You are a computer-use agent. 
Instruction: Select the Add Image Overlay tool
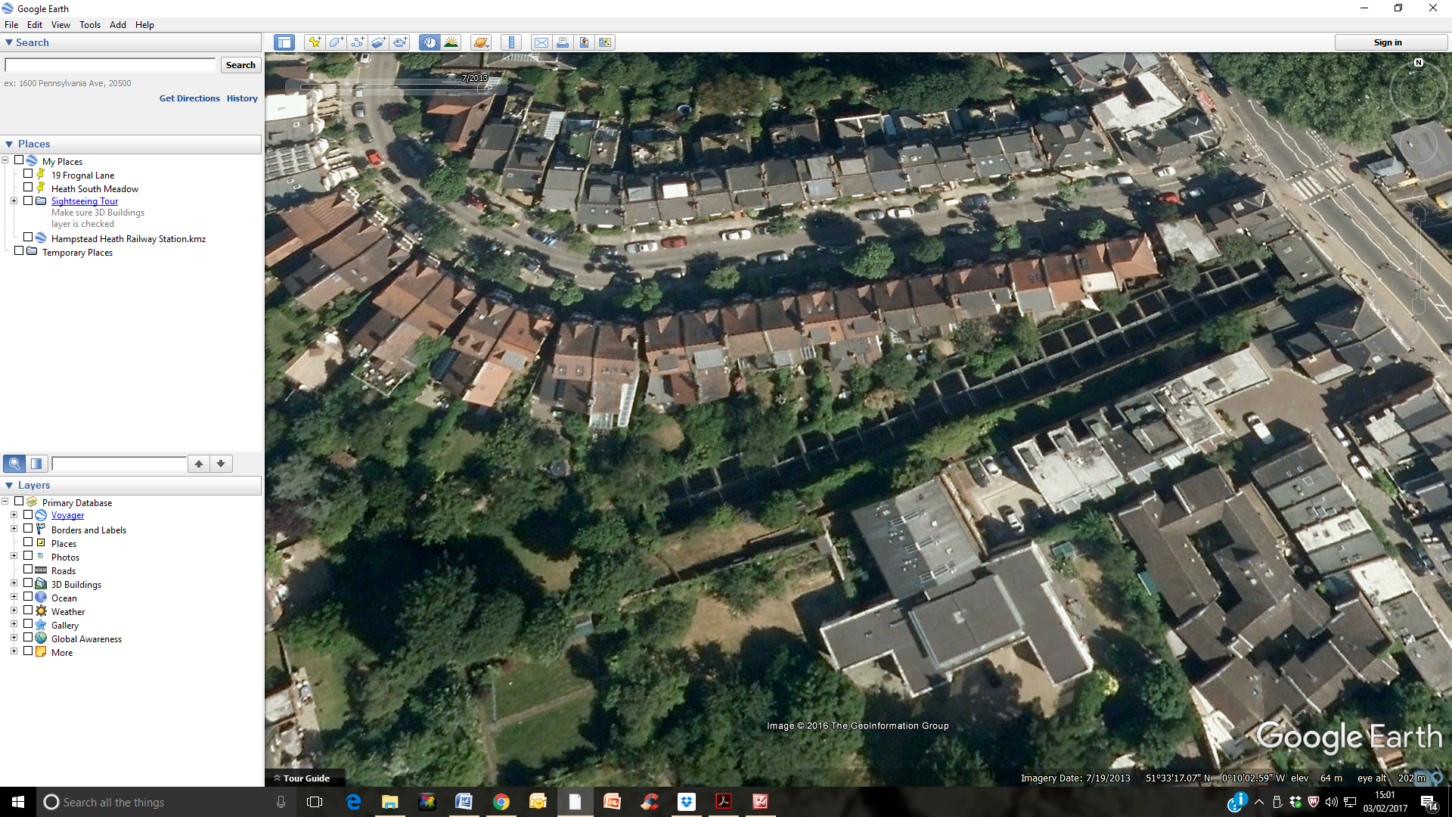[x=379, y=42]
